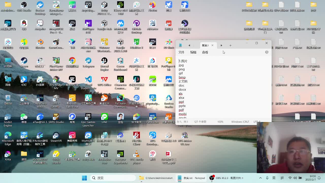The image size is (325, 183).
Task: Click the 127 个字符 count in status bar
Action: coord(200,122)
